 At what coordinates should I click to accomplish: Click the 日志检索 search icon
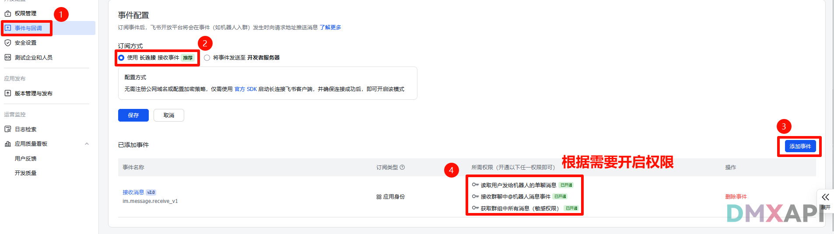pos(7,129)
